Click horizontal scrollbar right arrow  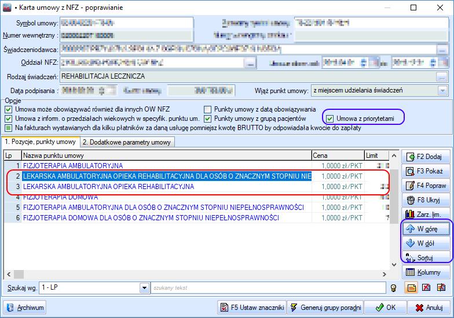(x=385, y=274)
